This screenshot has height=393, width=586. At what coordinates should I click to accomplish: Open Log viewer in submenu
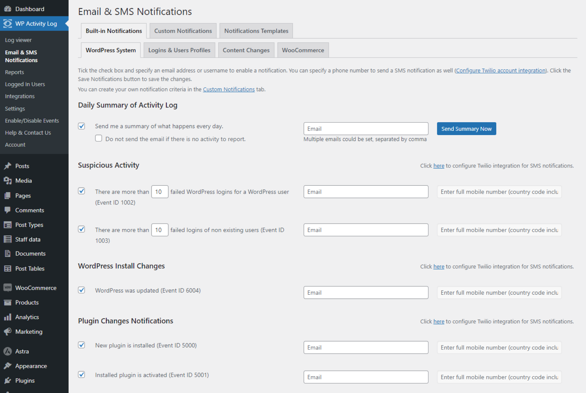point(18,40)
